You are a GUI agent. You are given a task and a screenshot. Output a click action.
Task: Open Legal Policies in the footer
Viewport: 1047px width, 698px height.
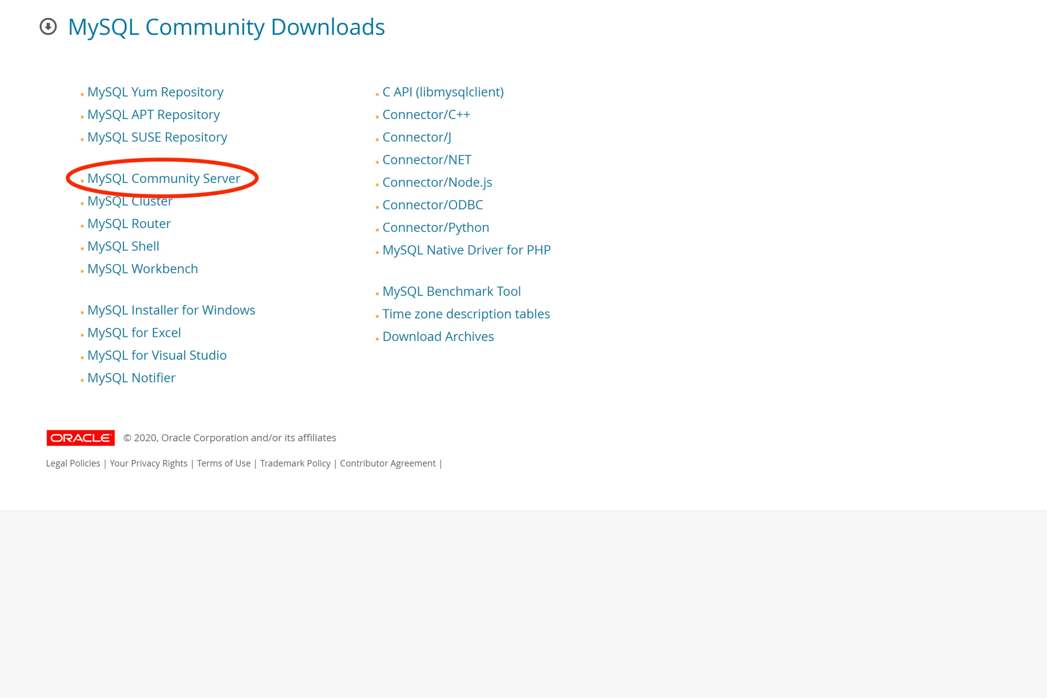coord(73,463)
